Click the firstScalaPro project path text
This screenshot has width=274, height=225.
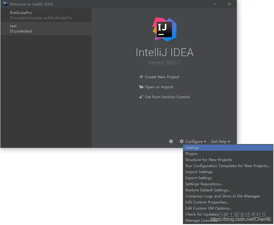41,18
